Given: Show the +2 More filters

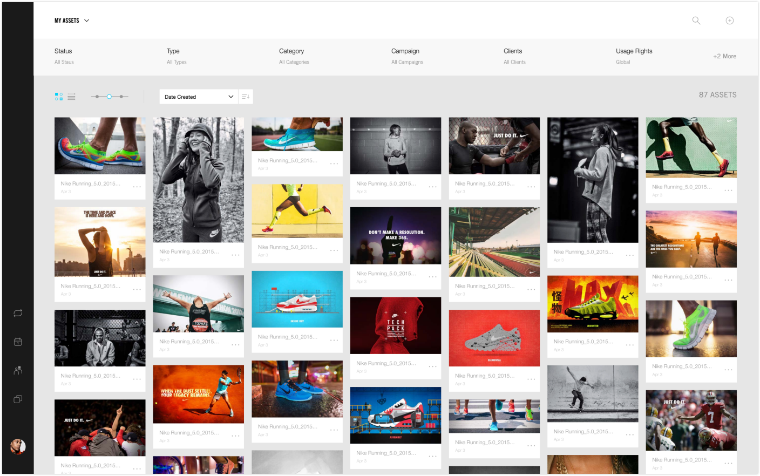Looking at the screenshot, I should [x=724, y=56].
